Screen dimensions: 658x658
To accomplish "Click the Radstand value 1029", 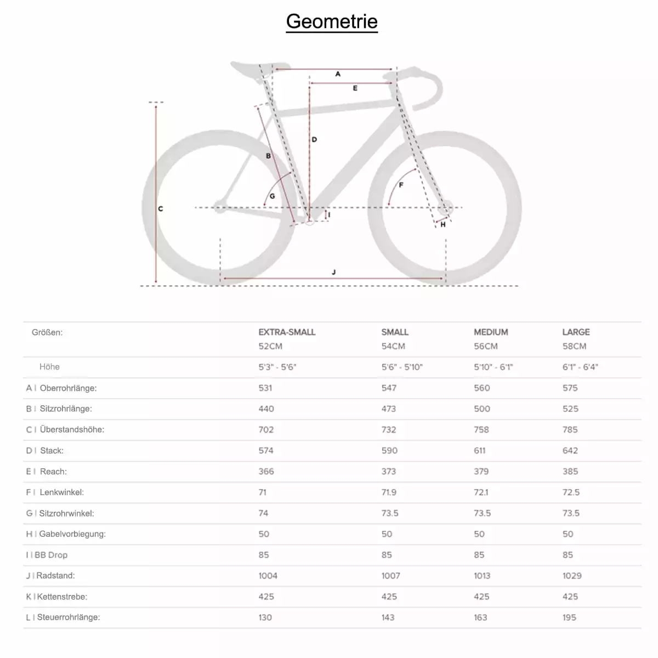I will point(572,576).
